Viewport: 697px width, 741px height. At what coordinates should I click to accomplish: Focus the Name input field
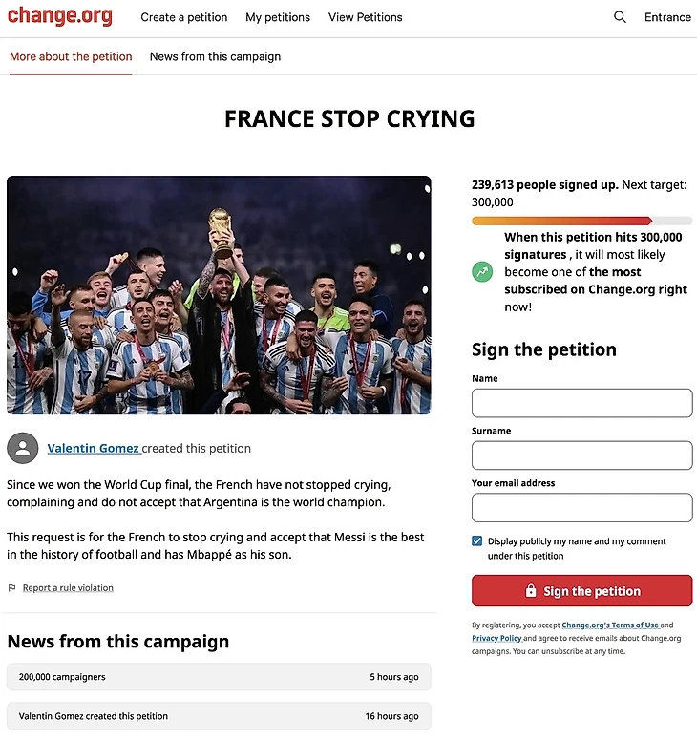coord(581,403)
